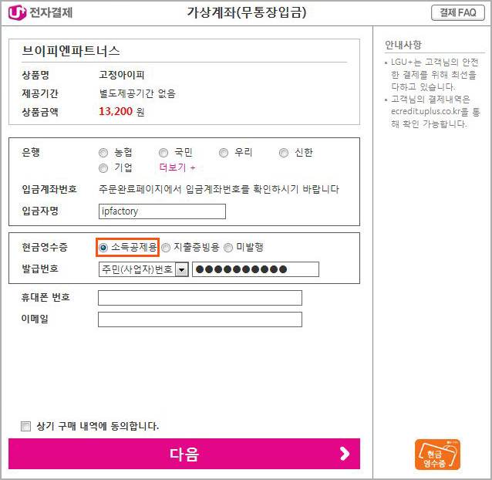Expand more banks with 더보기 +

(x=177, y=167)
